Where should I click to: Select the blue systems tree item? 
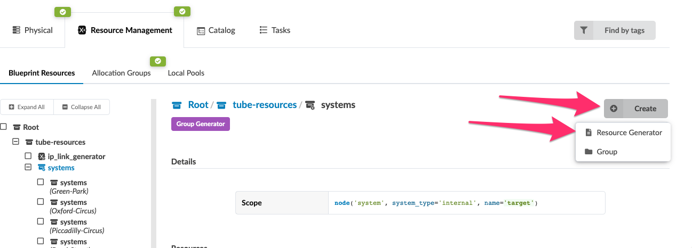[61, 168]
